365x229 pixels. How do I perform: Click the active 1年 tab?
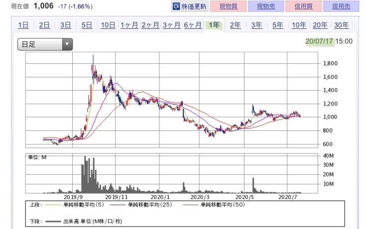(214, 25)
